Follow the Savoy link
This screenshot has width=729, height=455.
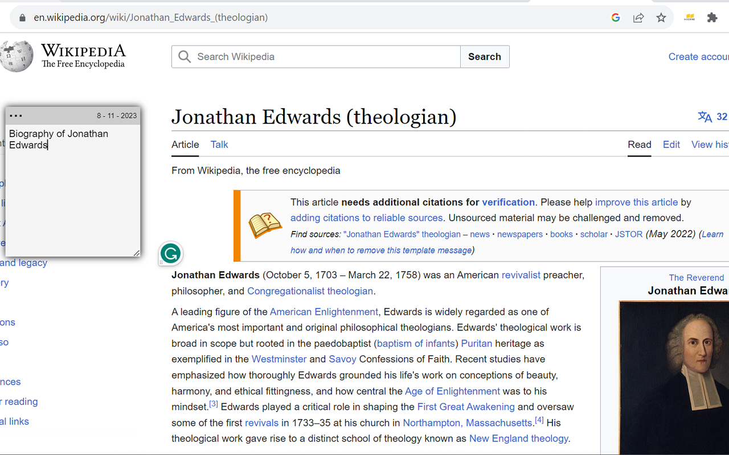click(342, 359)
